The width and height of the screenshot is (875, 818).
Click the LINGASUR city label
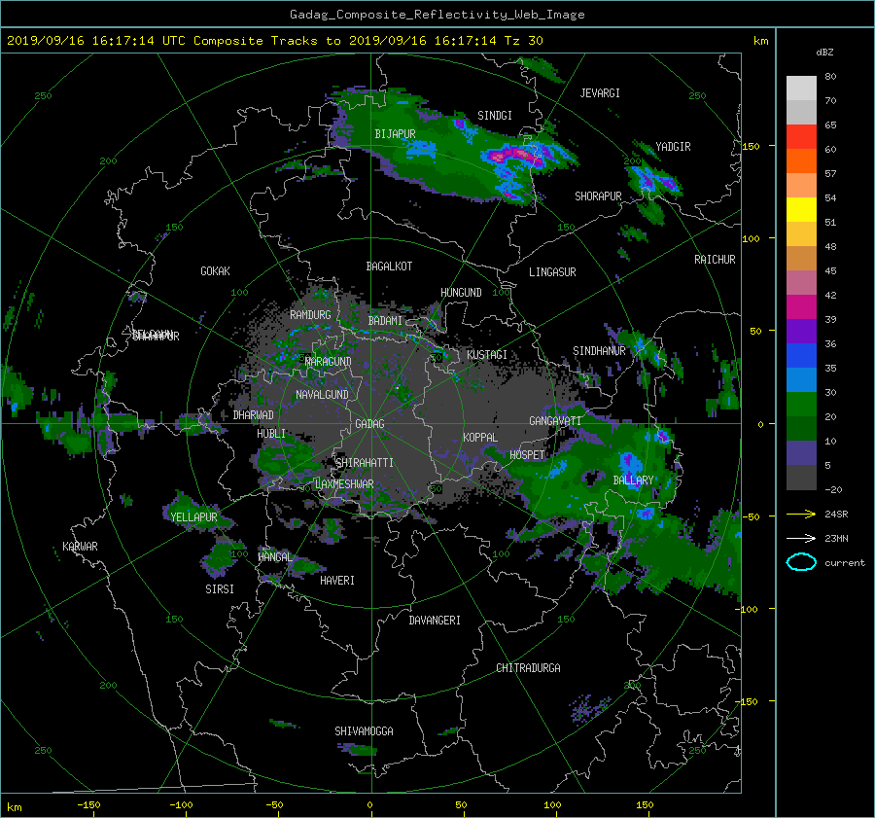(x=552, y=272)
